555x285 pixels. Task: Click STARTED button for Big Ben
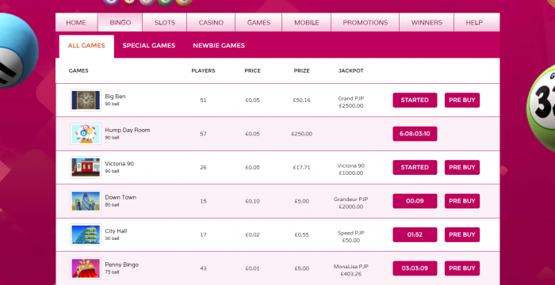(x=415, y=100)
